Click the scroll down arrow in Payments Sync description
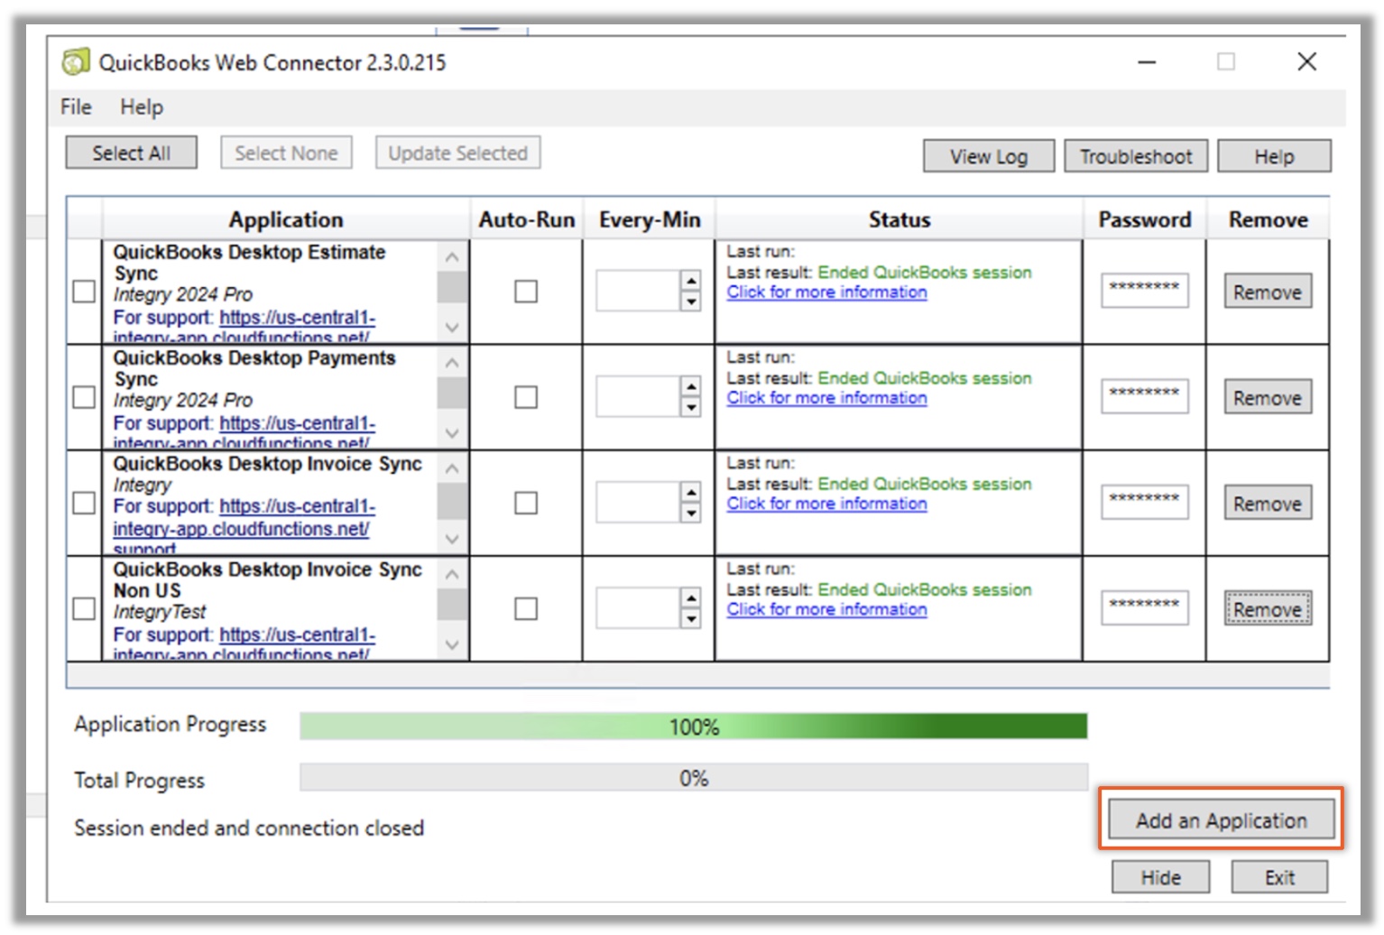 [452, 432]
